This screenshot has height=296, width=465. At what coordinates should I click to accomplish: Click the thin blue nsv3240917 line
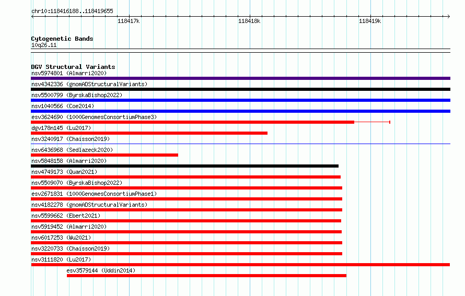pyautogui.click(x=240, y=144)
